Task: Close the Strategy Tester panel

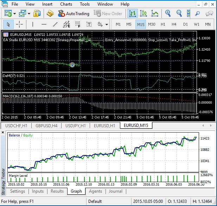Action: (3, 133)
